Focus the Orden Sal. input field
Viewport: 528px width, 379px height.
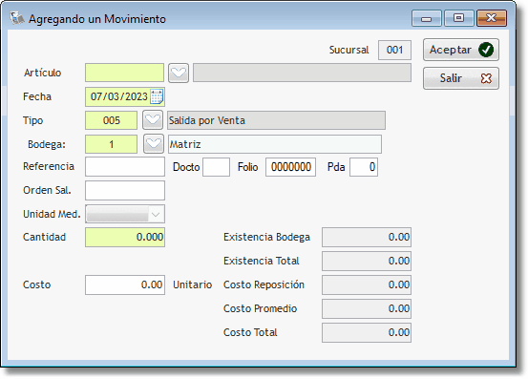click(x=125, y=190)
